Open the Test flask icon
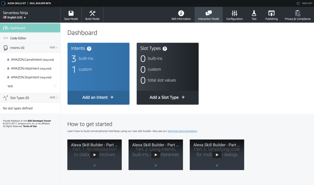Image resolution: width=314 pixels, height=185 pixels. [254, 13]
